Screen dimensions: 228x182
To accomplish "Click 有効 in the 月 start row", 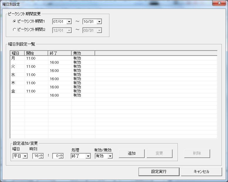I will (x=77, y=58).
